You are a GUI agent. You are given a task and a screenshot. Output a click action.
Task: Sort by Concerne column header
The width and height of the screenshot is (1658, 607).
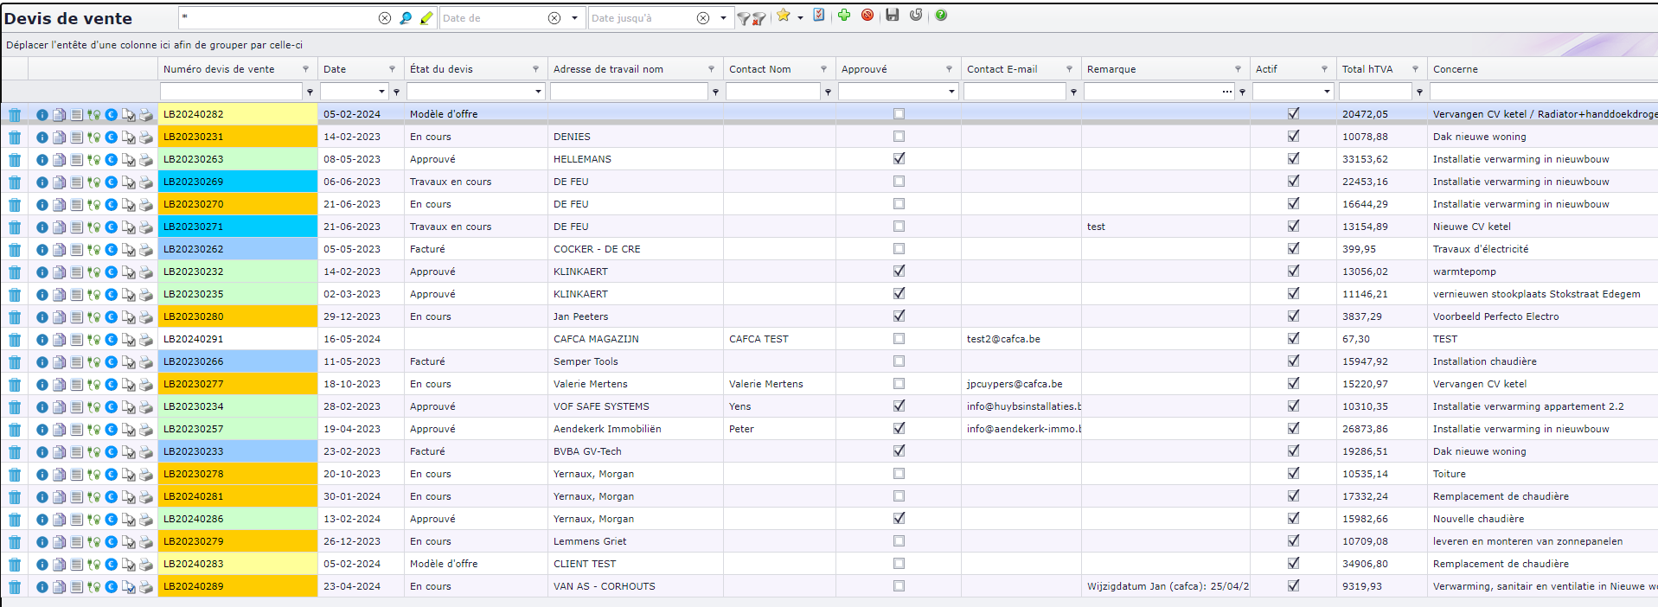click(1455, 69)
